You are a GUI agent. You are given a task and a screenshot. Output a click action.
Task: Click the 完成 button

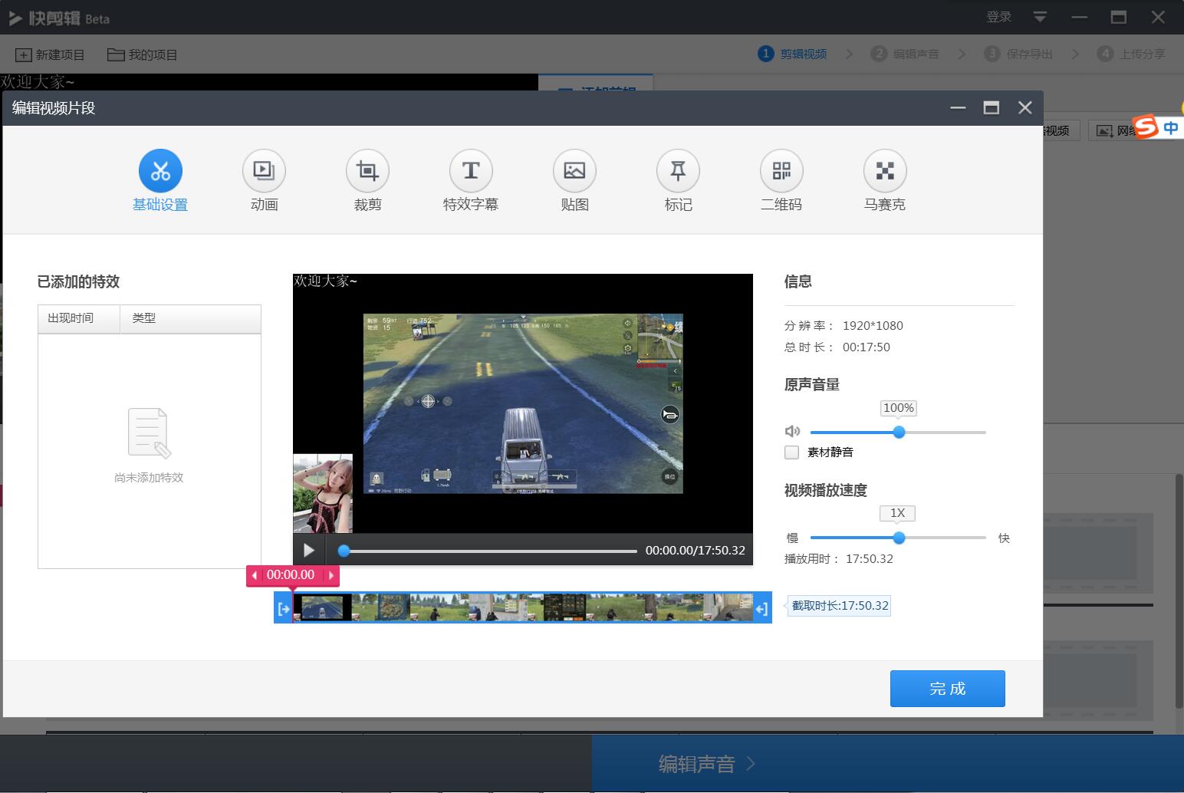948,689
